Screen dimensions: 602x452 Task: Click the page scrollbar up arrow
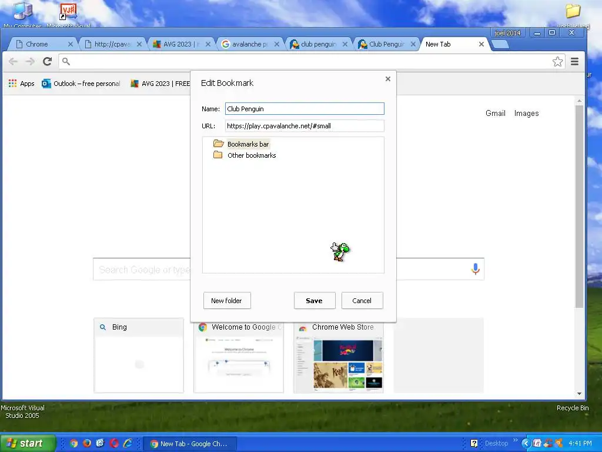[579, 101]
